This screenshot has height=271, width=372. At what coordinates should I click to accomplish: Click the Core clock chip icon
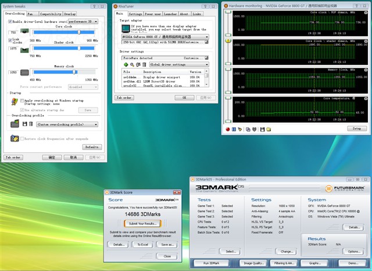coord(24,31)
